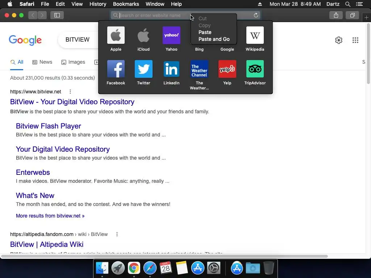Image resolution: width=371 pixels, height=278 pixels.
Task: Toggle the Safari sidebar button
Action: click(x=57, y=15)
